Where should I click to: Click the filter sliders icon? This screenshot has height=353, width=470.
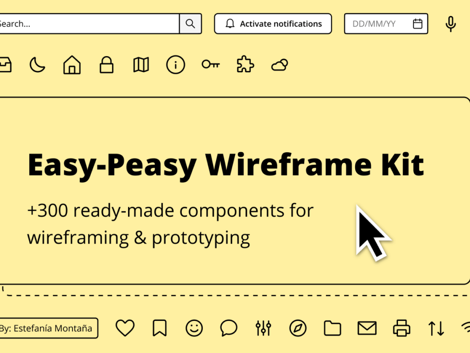263,328
